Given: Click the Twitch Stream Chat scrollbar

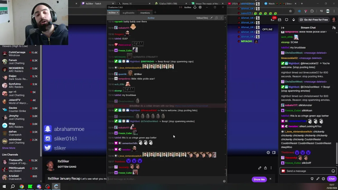Looking at the screenshot, I should [x=337, y=153].
